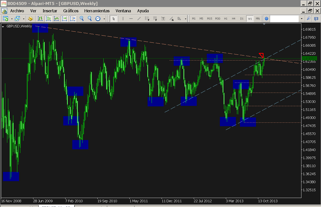The height and width of the screenshot is (207, 321).
Task: Switch to the D1 timeframe
Action: tap(242, 19)
